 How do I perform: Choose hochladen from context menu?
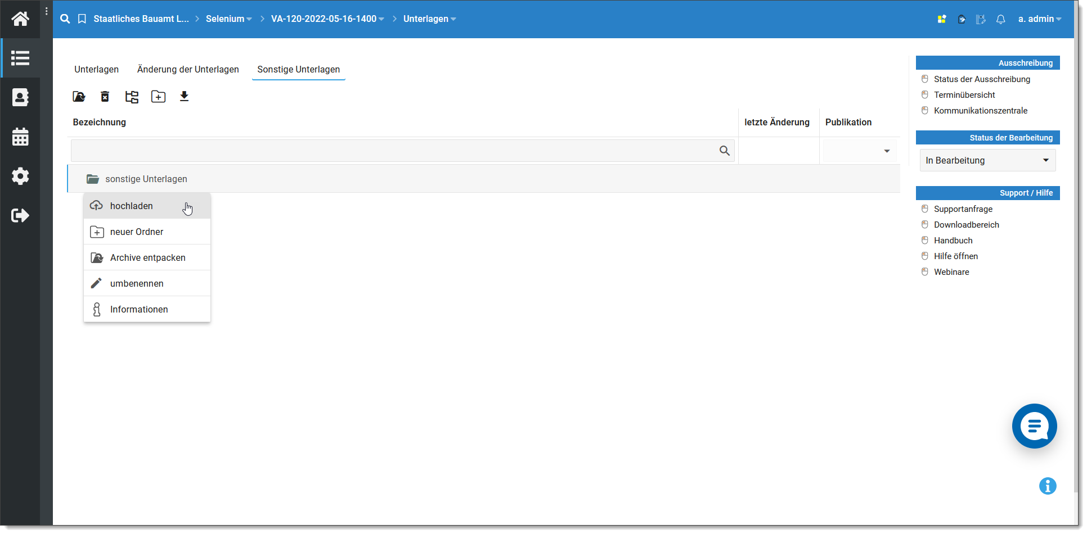pos(147,206)
